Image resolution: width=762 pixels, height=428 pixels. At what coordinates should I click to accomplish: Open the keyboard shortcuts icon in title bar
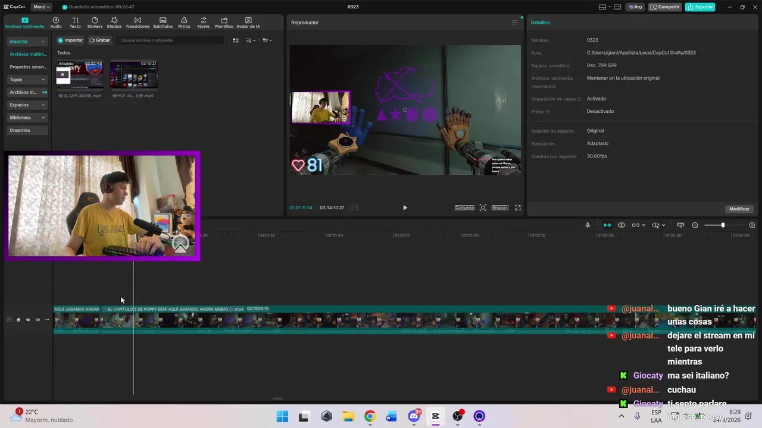[617, 7]
